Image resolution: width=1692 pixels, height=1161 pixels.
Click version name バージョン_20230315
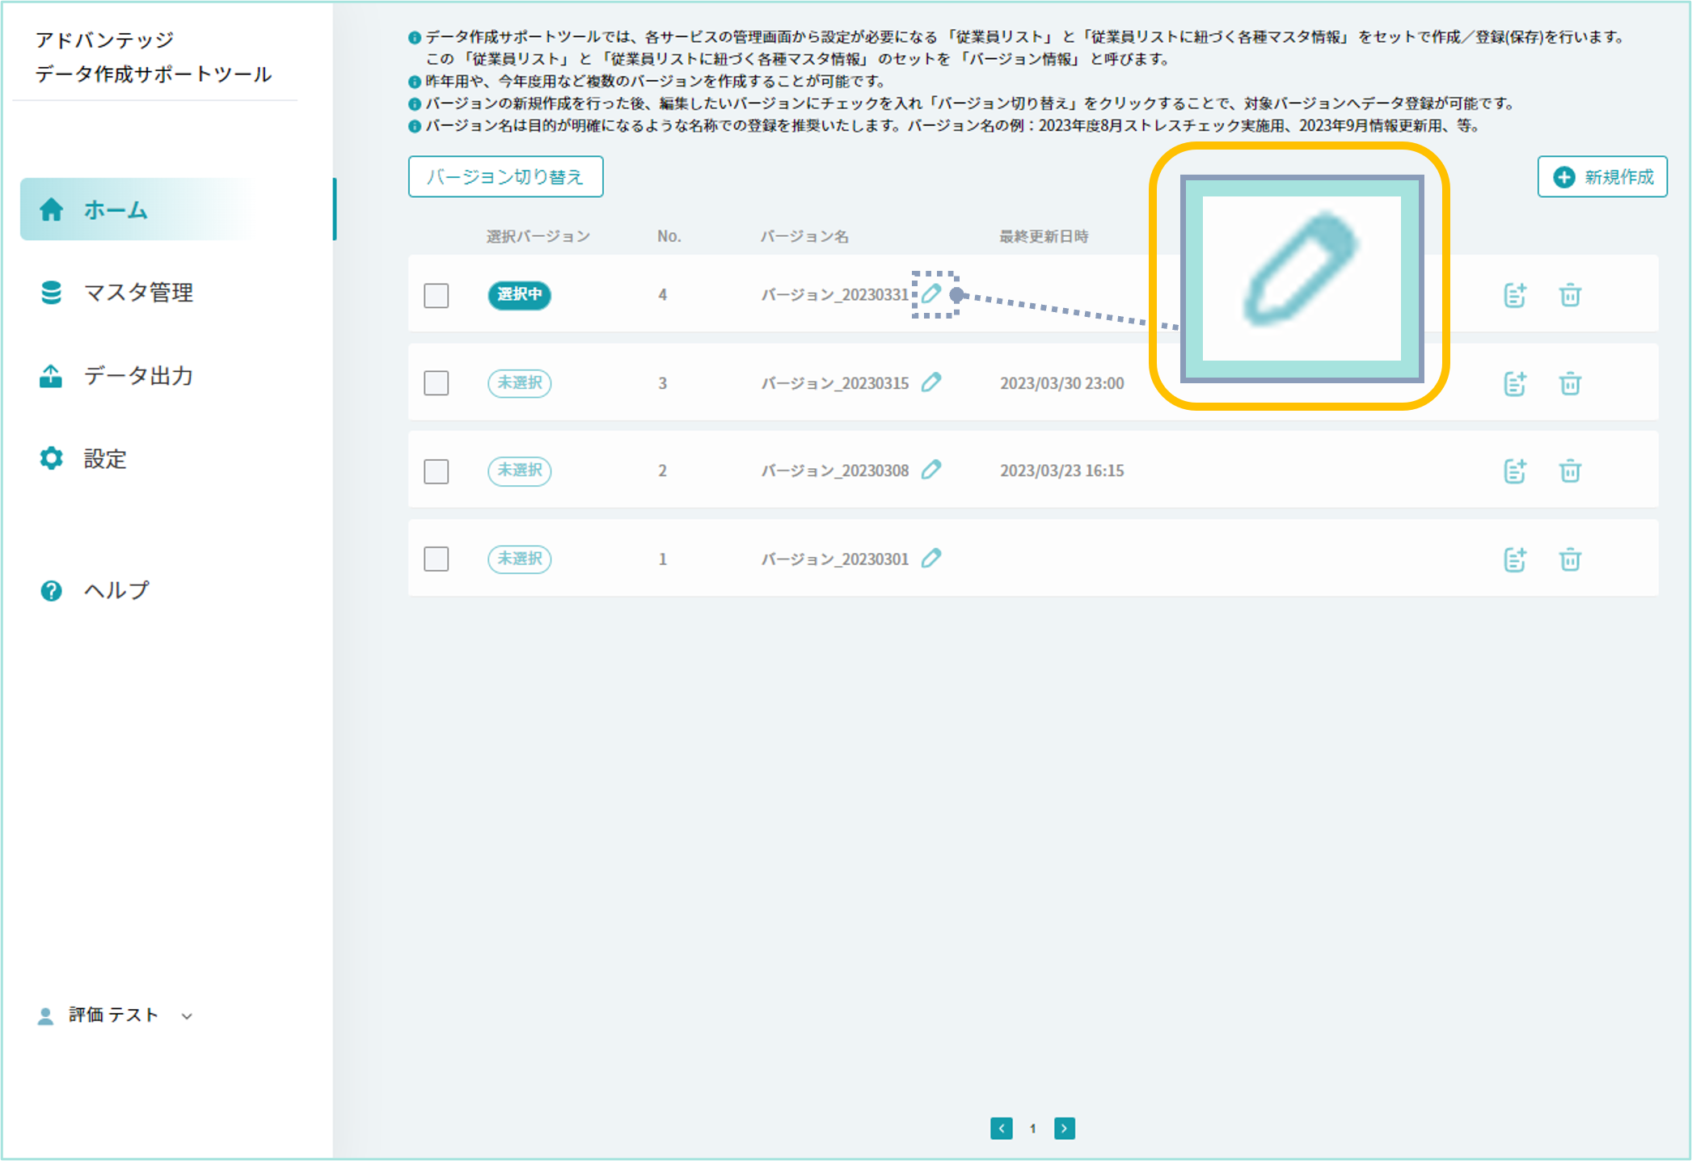coord(835,383)
